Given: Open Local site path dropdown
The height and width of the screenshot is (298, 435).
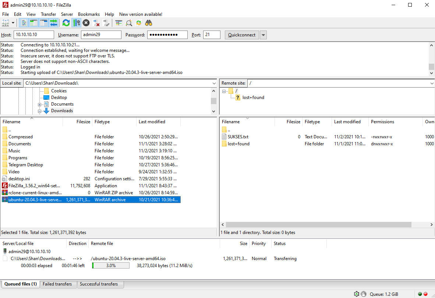Looking at the screenshot, I should coord(214,83).
